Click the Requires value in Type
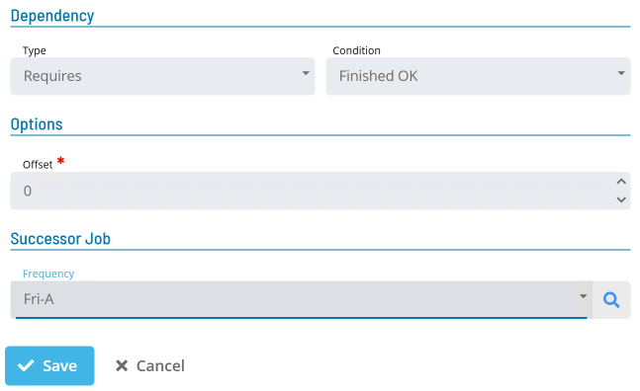 pyautogui.click(x=52, y=76)
